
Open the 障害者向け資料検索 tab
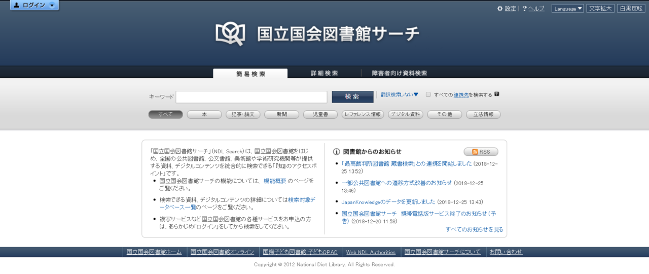[x=400, y=74]
